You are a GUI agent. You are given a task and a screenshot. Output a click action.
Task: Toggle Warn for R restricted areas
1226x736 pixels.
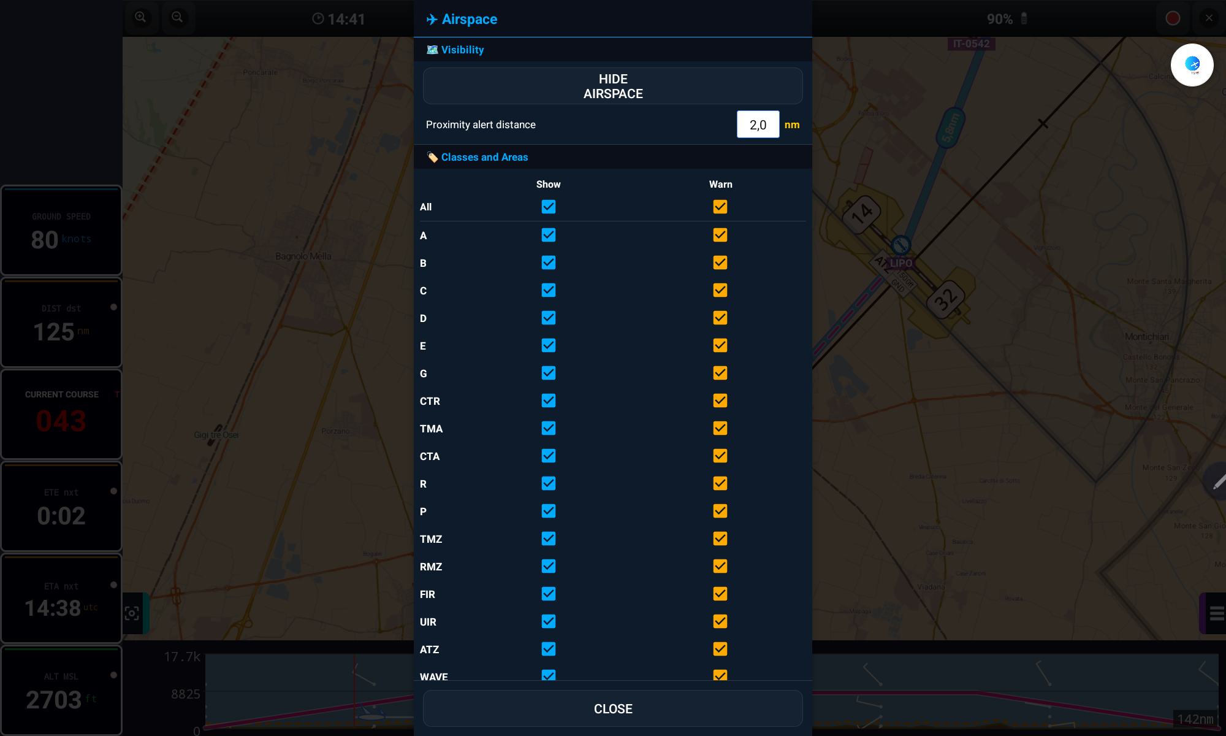(x=720, y=483)
